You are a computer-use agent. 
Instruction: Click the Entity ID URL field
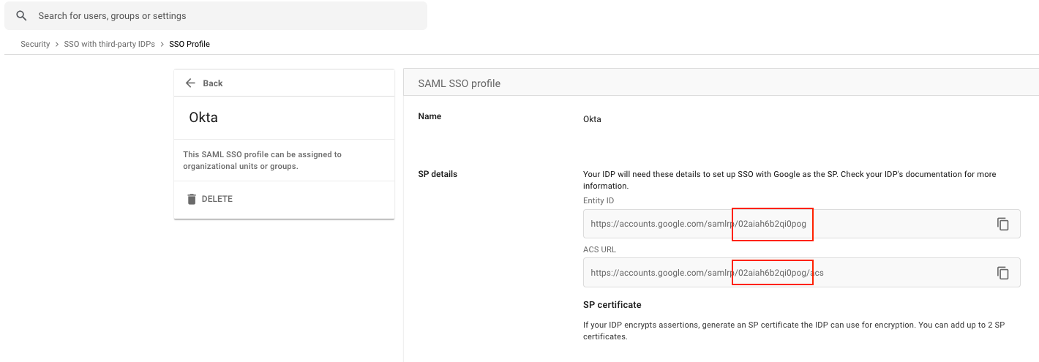point(801,224)
